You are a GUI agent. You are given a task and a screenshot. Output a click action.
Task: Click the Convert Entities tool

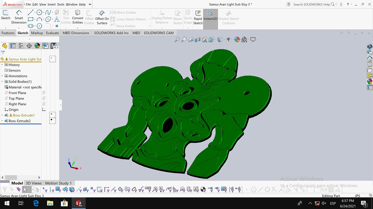click(78, 17)
